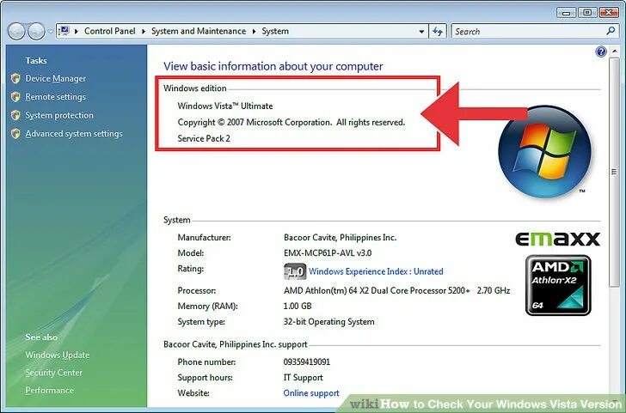Open Performance under See also
This screenshot has height=413, width=626.
coord(50,391)
